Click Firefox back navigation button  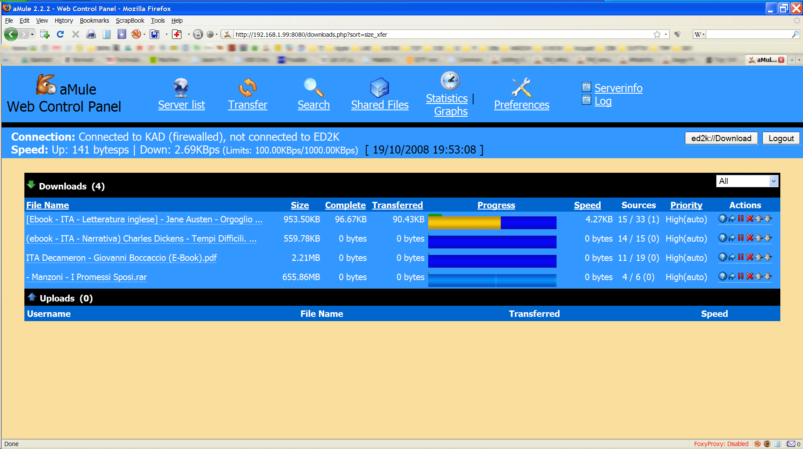[11, 34]
